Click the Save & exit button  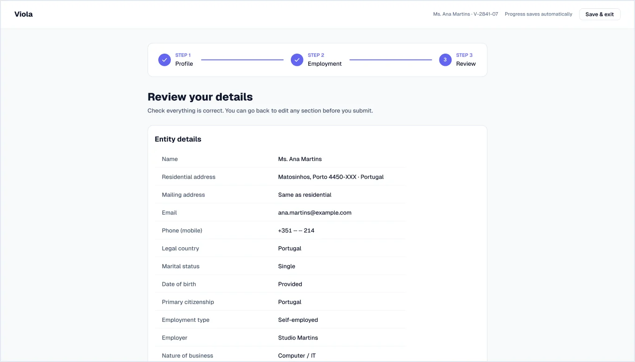(x=600, y=14)
